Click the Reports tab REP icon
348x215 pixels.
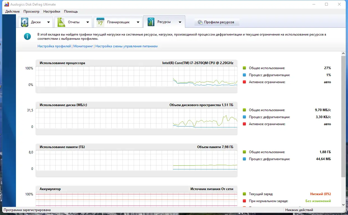coord(61,22)
